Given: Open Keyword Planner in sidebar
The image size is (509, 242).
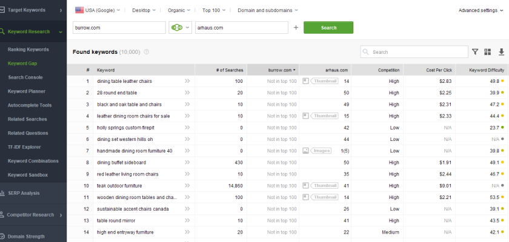Looking at the screenshot, I should 27,91.
